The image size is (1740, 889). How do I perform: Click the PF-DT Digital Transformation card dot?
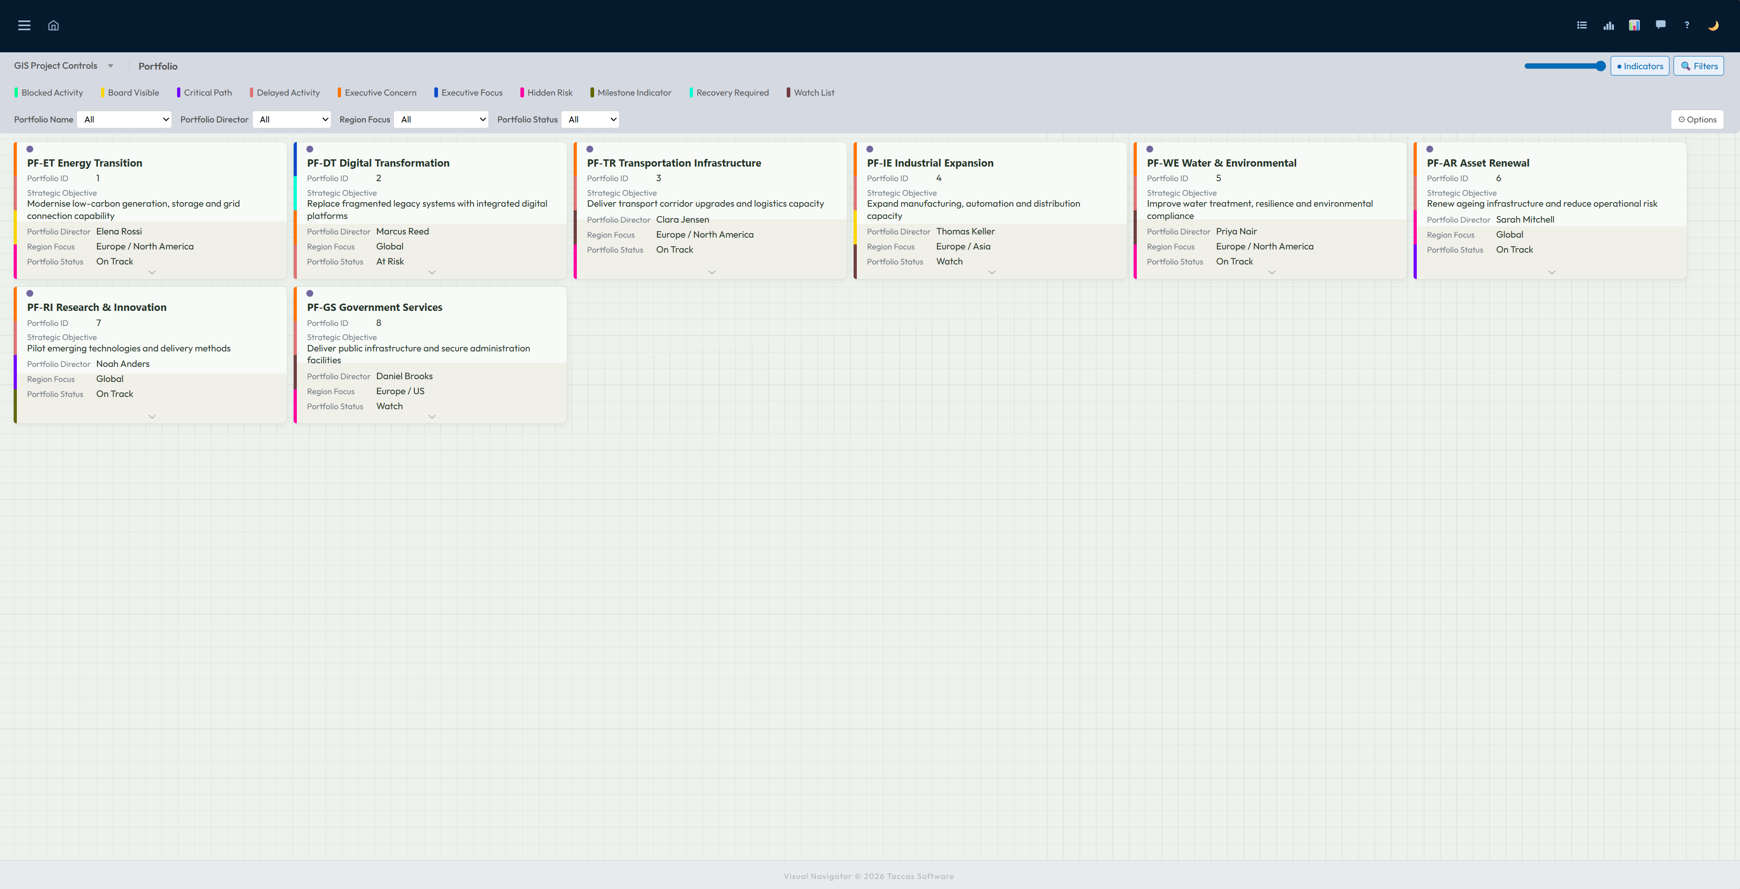click(x=310, y=149)
